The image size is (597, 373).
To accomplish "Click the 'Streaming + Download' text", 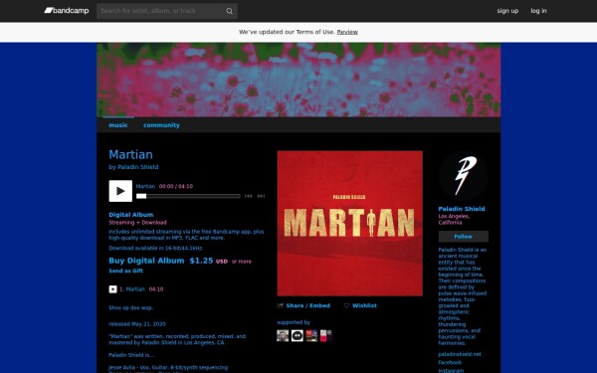I will coord(137,223).
